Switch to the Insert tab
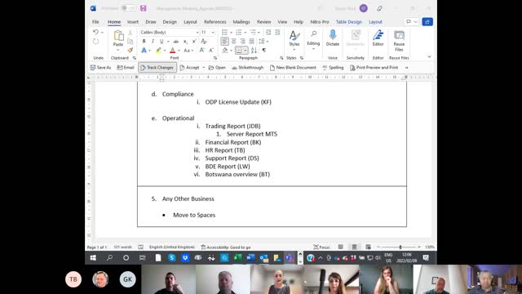The height and width of the screenshot is (294, 522). point(132,22)
